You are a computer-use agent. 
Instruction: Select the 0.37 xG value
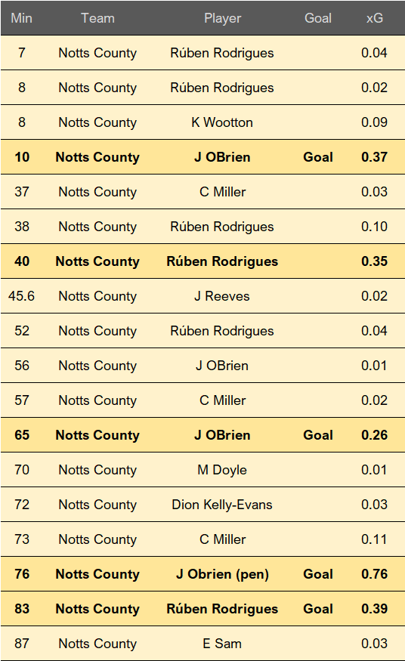(374, 157)
